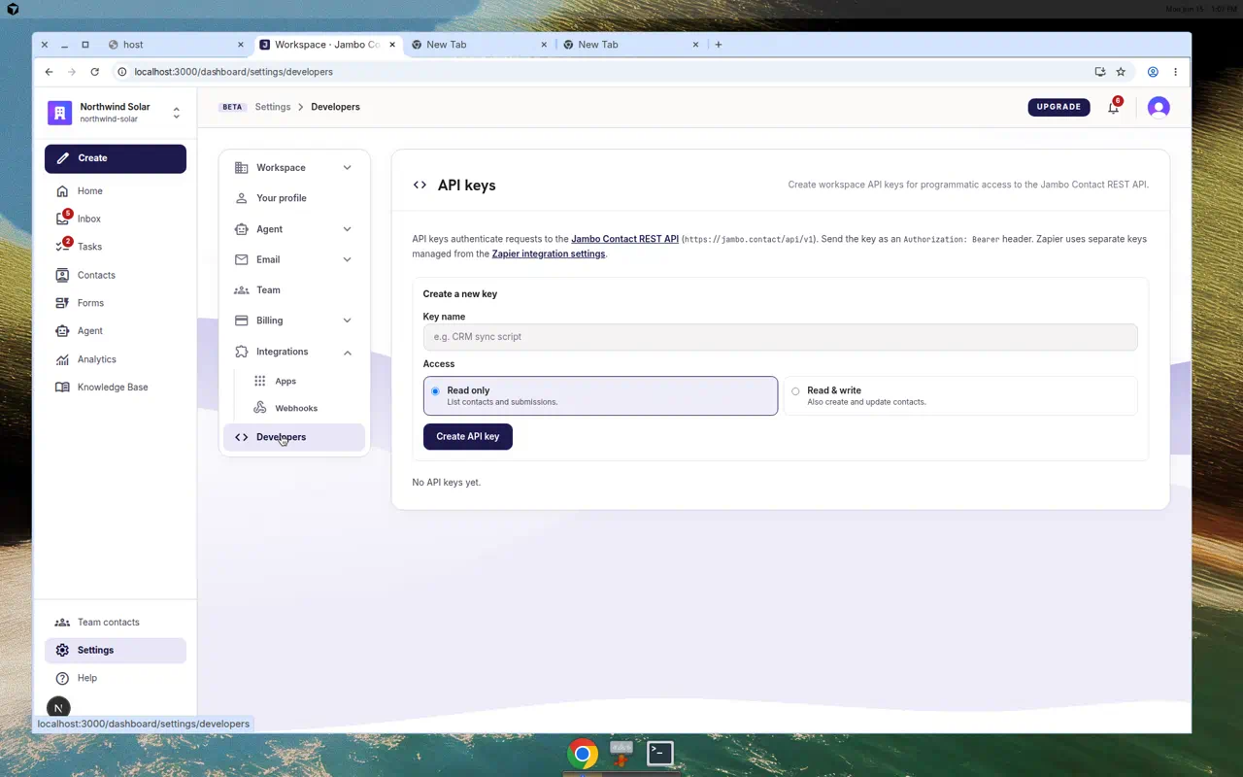Click the Create button in sidebar

(116, 158)
